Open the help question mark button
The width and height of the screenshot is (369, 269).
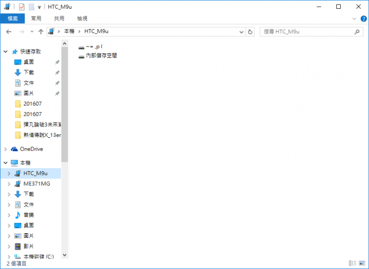point(363,18)
